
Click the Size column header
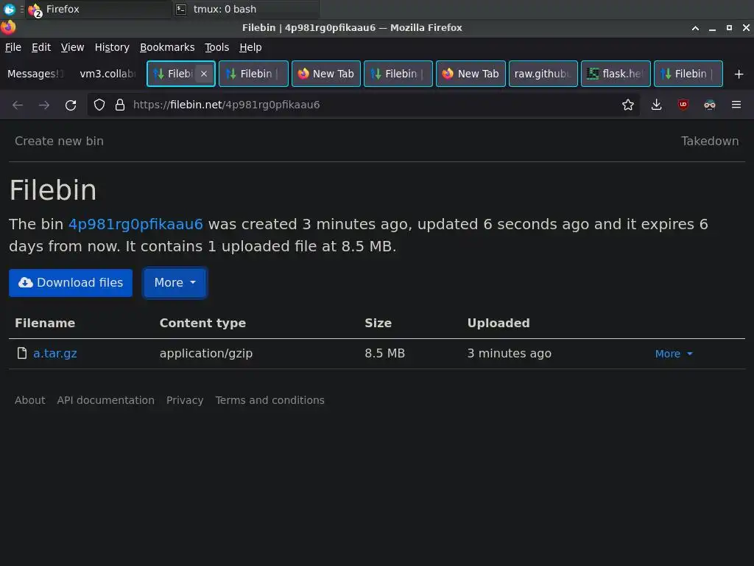click(x=378, y=323)
